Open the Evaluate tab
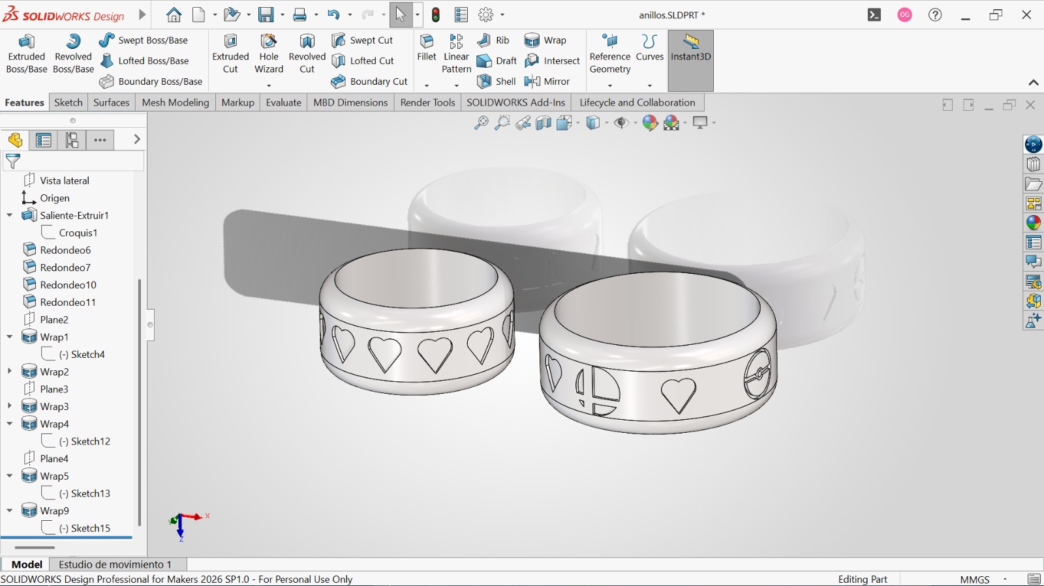The height and width of the screenshot is (586, 1044). point(284,102)
